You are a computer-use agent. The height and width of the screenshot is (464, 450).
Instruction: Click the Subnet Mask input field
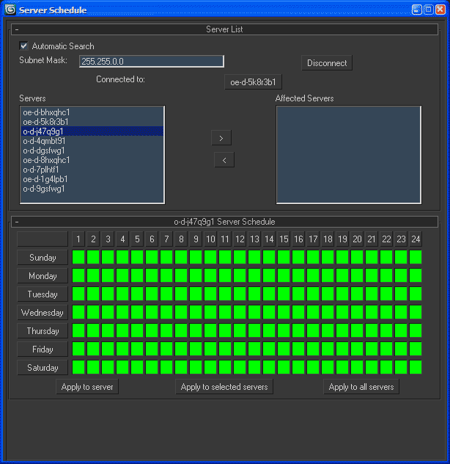tap(152, 62)
